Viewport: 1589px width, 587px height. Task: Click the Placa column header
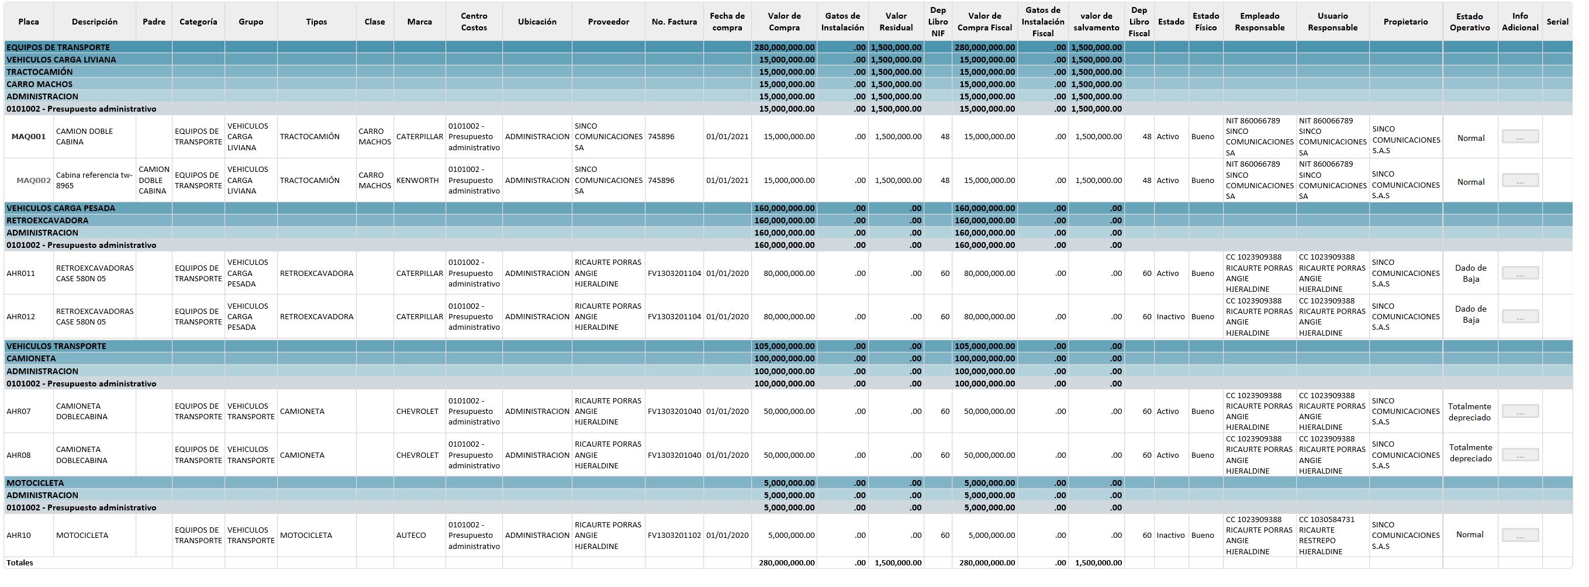click(x=29, y=22)
